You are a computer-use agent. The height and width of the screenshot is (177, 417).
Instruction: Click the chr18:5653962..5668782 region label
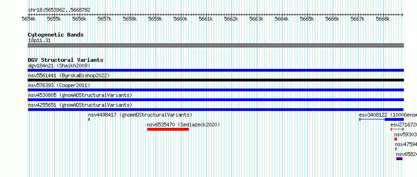coord(59,10)
